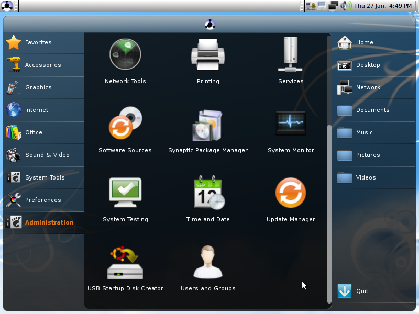
Task: Open Printing settings via printer icon
Action: 208,54
